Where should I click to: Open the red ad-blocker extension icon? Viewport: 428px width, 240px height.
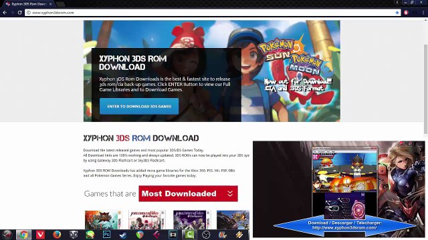(406, 13)
